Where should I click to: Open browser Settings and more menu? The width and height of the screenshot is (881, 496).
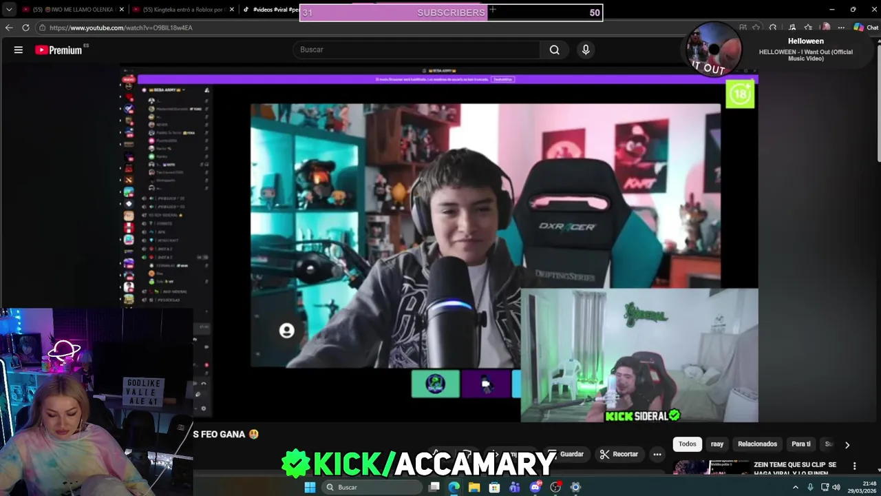coord(841,28)
